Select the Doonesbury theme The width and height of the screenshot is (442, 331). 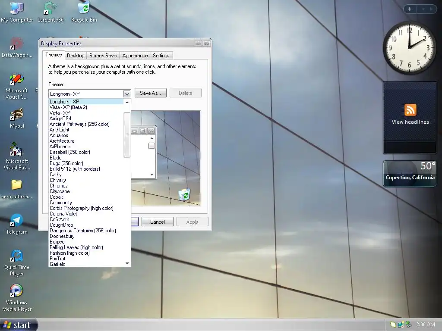click(x=86, y=236)
